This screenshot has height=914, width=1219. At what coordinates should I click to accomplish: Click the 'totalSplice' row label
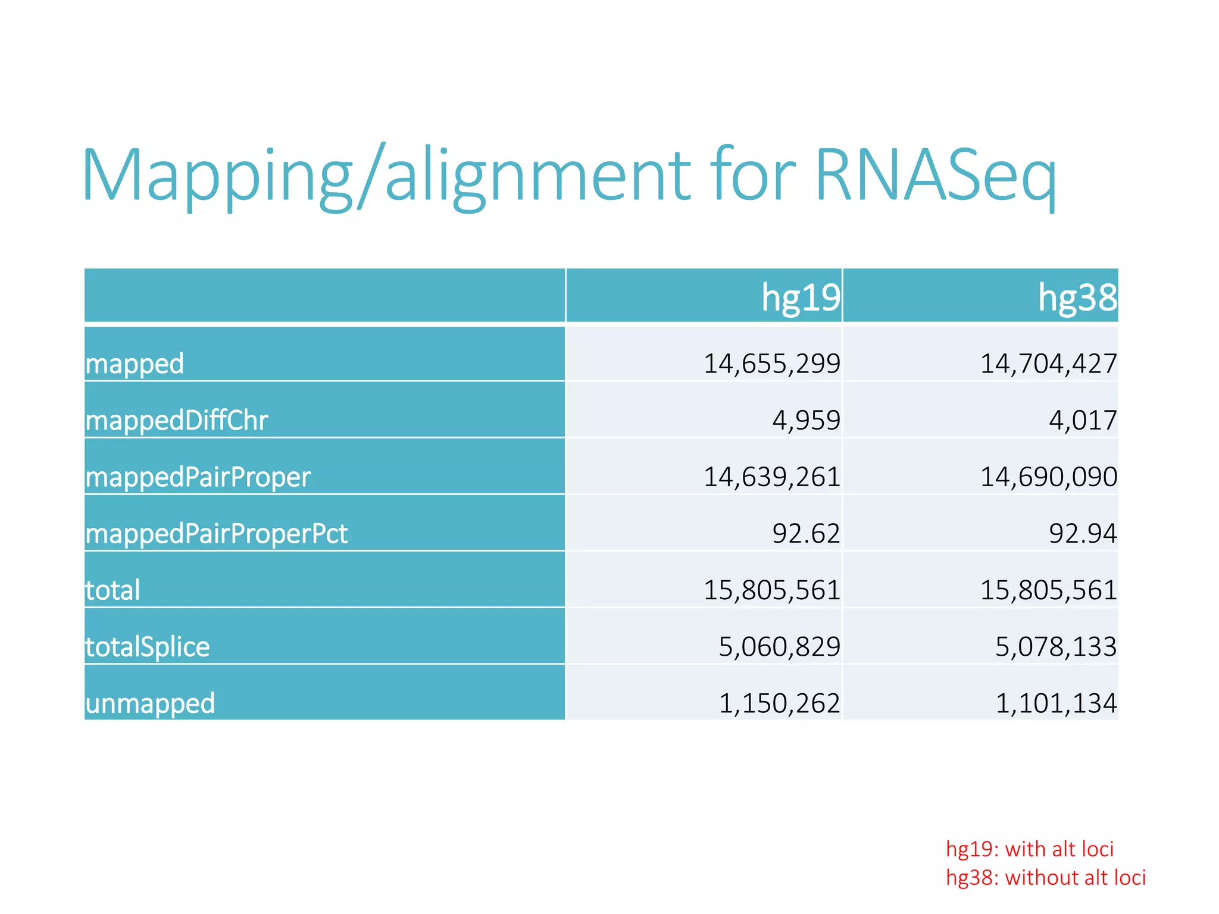[x=148, y=646]
